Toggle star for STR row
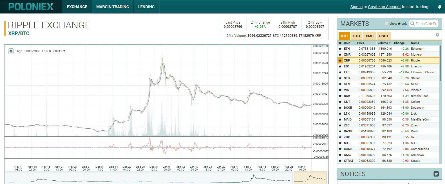The width and height of the screenshot is (445, 184). (x=340, y=78)
